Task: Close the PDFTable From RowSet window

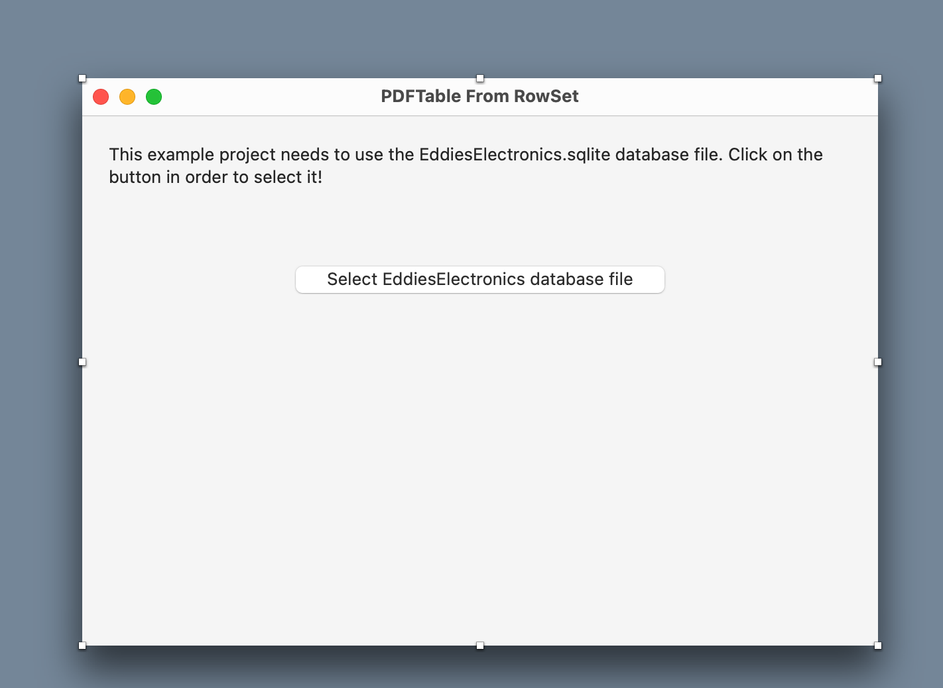Action: 101,97
